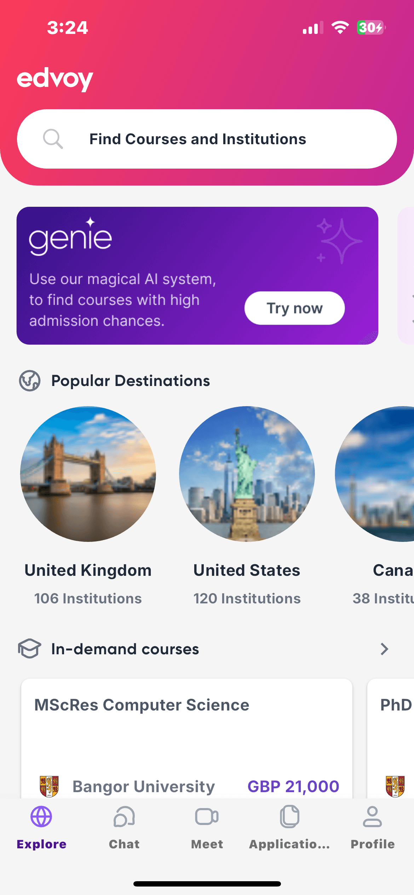Tap the Bangor University crest logo
This screenshot has width=414, height=895.
tap(49, 786)
